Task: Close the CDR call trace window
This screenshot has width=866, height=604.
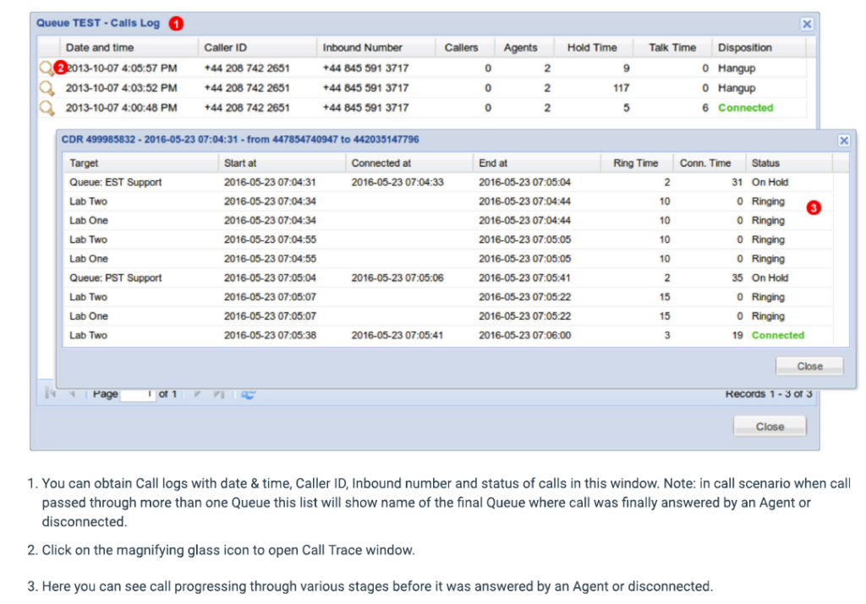Action: click(x=809, y=365)
